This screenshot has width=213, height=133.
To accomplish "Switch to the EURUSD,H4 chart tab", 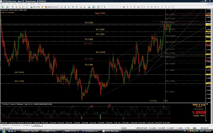I will [x=27, y=125].
